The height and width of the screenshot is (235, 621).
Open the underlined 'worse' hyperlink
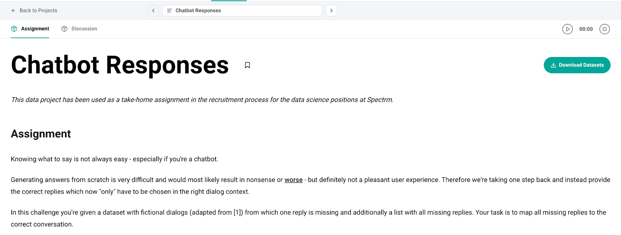pyautogui.click(x=293, y=180)
